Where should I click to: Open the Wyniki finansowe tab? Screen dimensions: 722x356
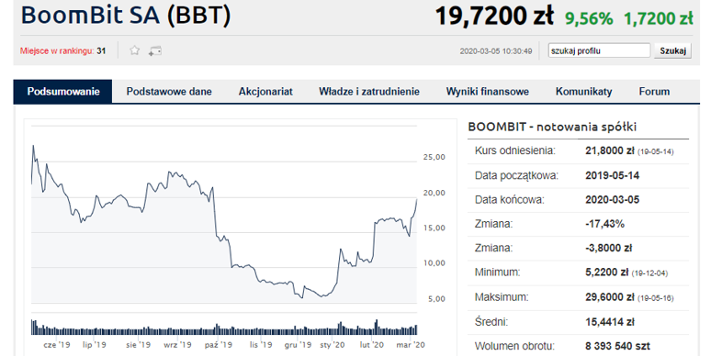488,92
